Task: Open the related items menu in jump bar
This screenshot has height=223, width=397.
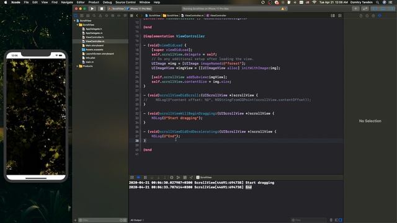Action: pos(132,15)
